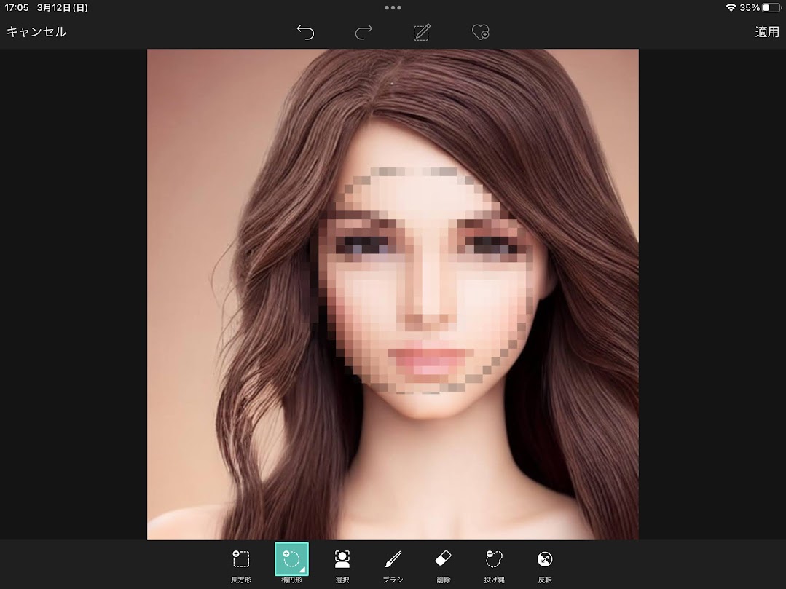Viewport: 786px width, 589px height.
Task: Open the edit pencil-square icon
Action: click(x=422, y=32)
